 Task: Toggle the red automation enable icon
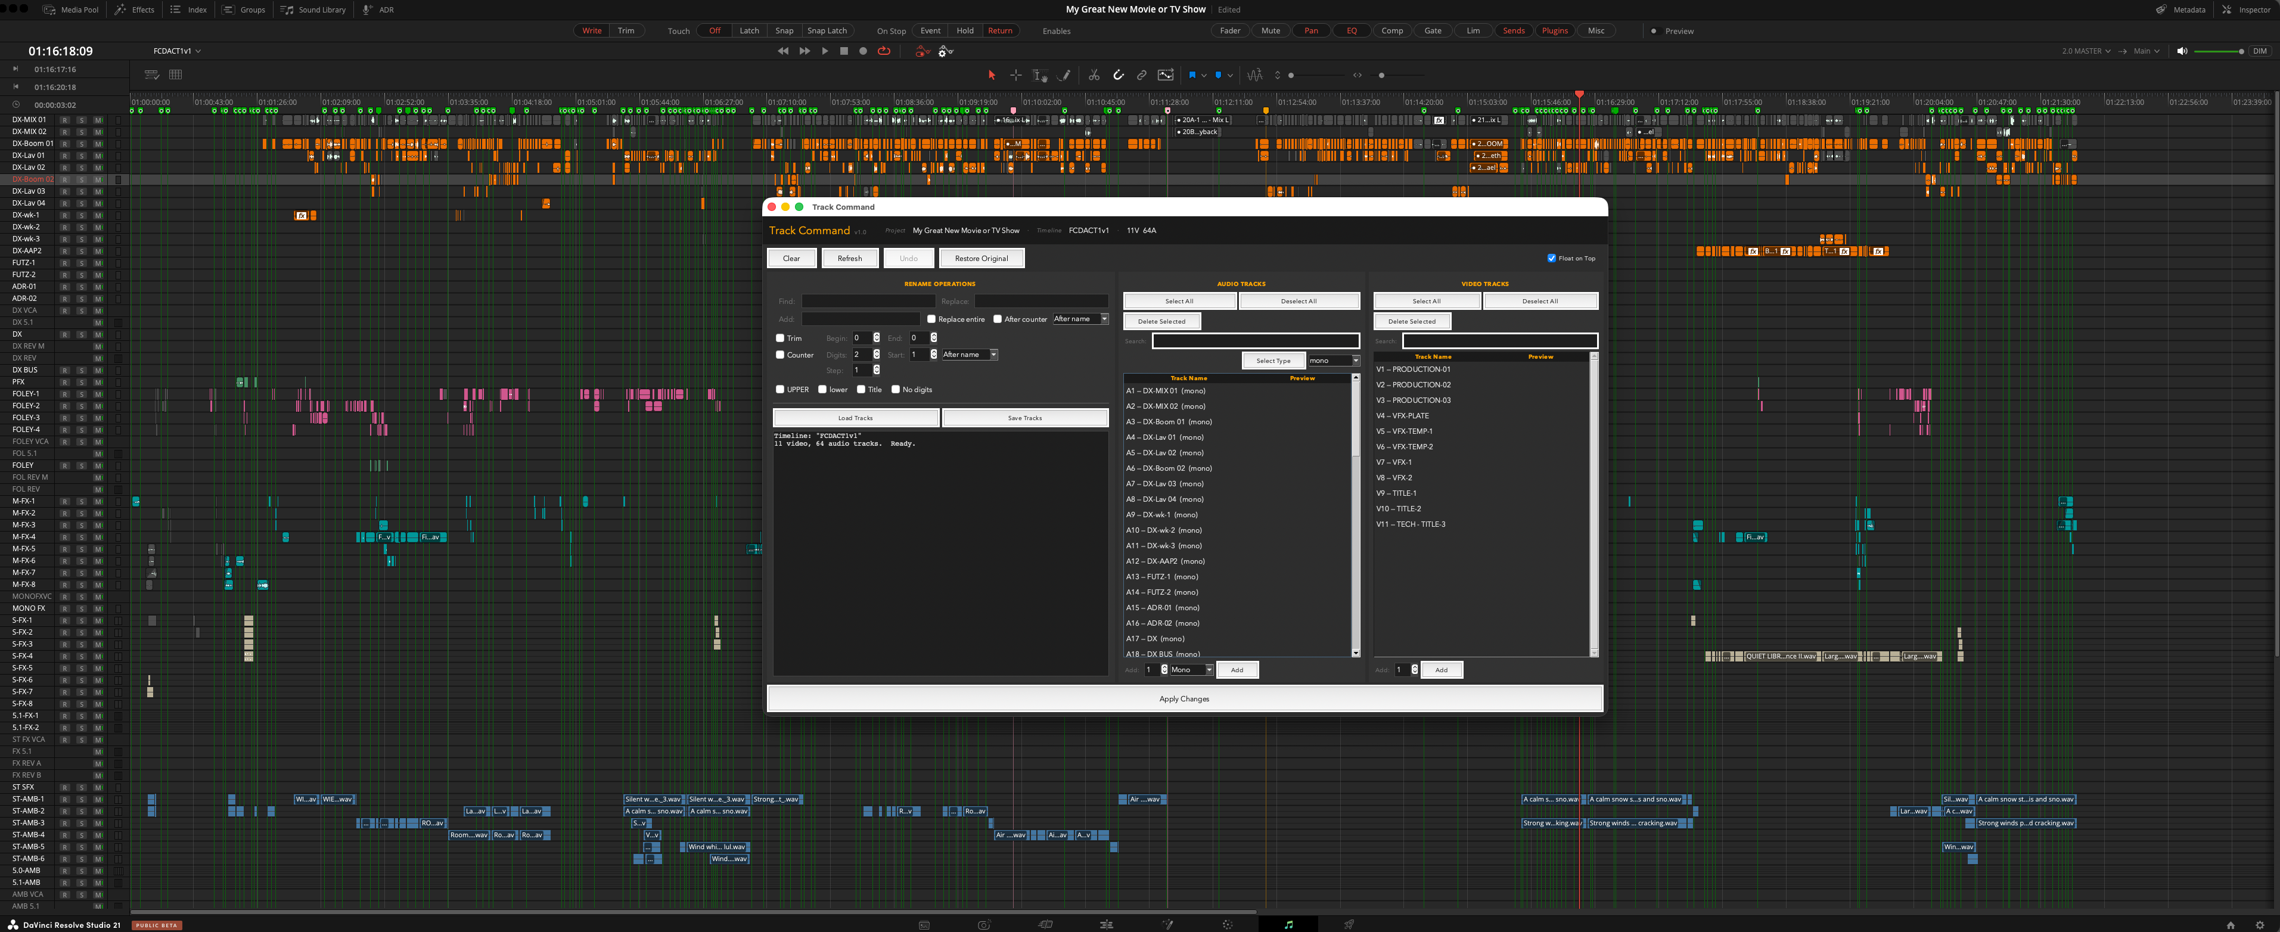point(922,51)
